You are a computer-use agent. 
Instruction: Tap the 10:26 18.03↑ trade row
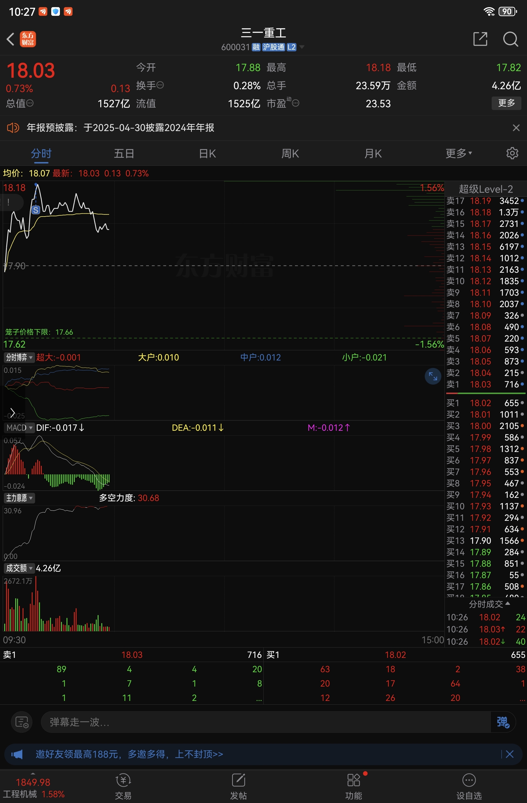[x=486, y=629]
